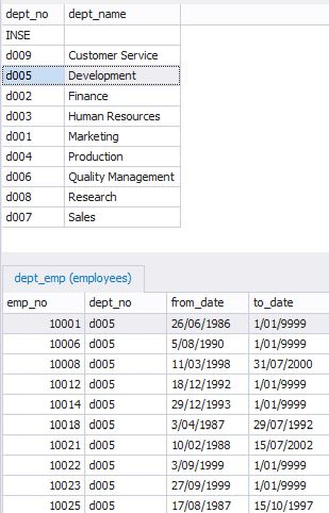Select the Finance department cell

88,96
